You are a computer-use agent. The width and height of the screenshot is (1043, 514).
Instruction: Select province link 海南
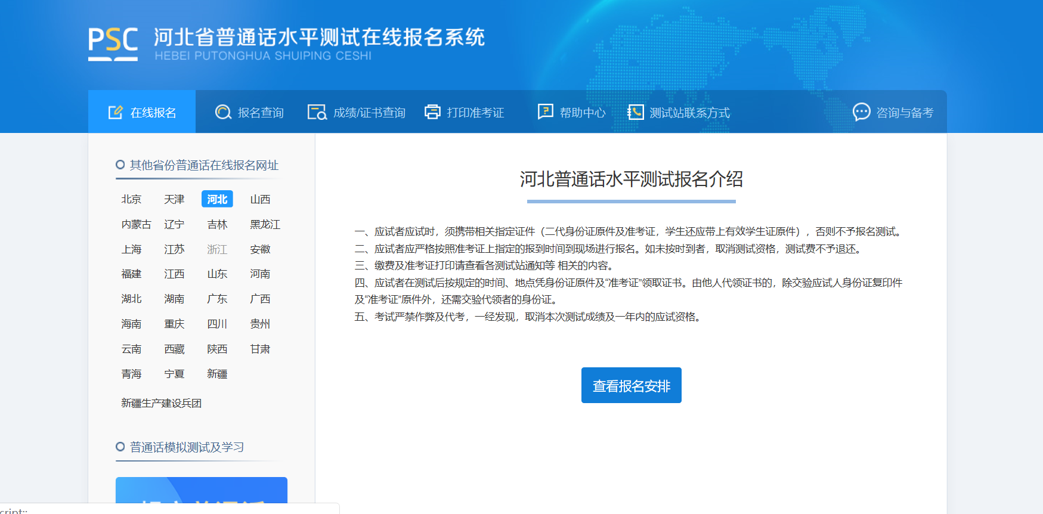pos(131,324)
